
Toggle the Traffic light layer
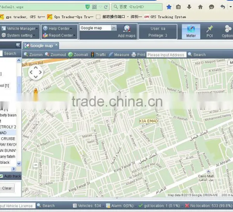point(99,54)
